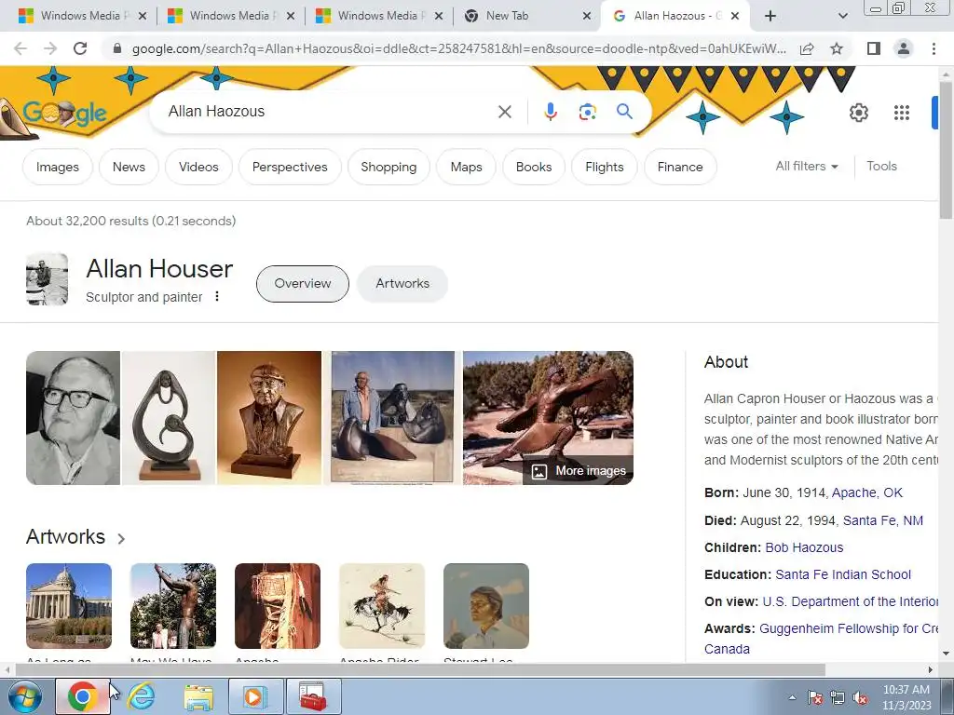954x715 pixels.
Task: Open the Guggenheim Fellowship award link
Action: (849, 628)
